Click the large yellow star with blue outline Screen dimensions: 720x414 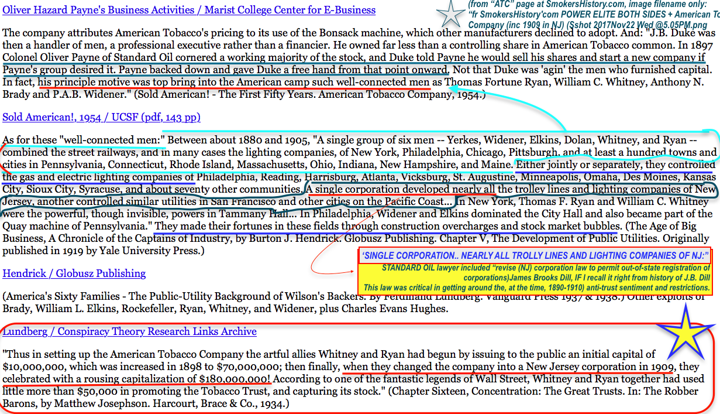click(x=683, y=340)
